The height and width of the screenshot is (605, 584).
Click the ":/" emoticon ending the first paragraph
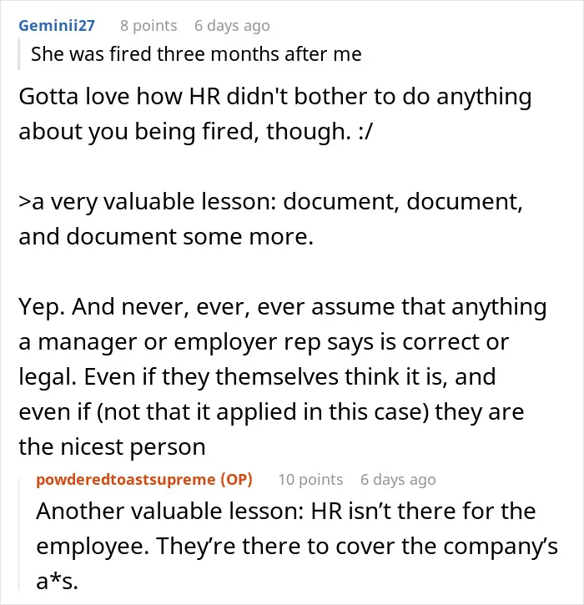tap(365, 131)
